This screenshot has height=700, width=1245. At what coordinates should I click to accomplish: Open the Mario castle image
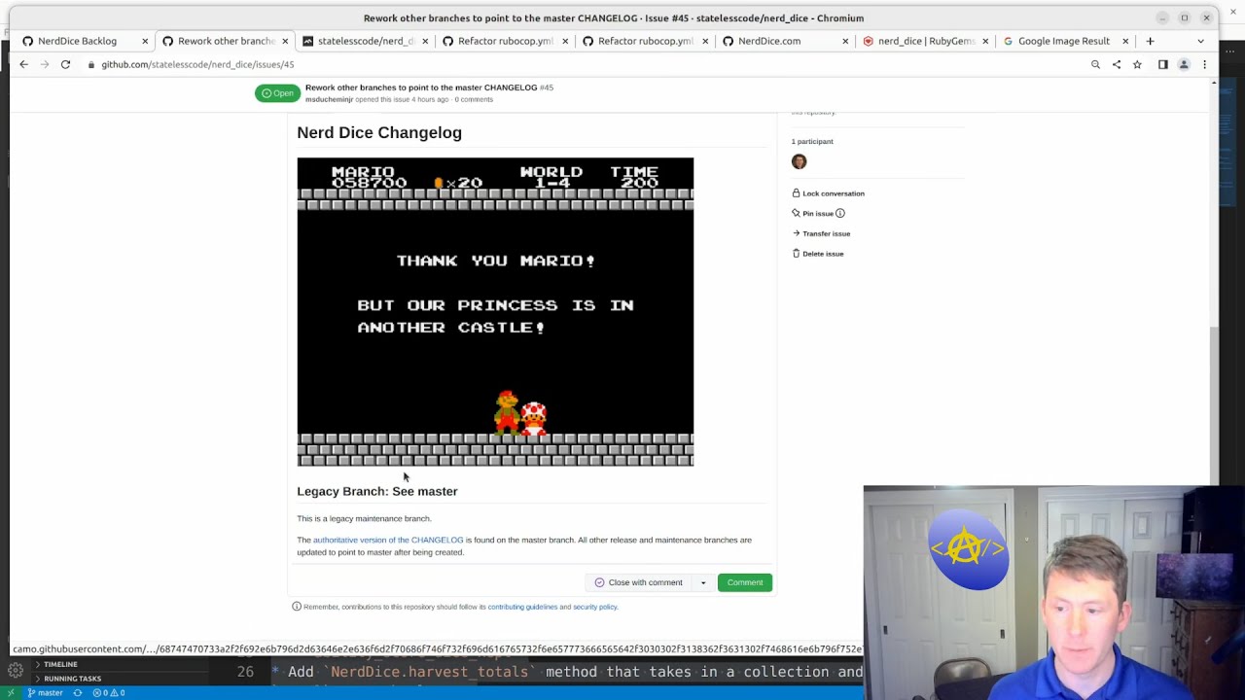click(x=495, y=312)
